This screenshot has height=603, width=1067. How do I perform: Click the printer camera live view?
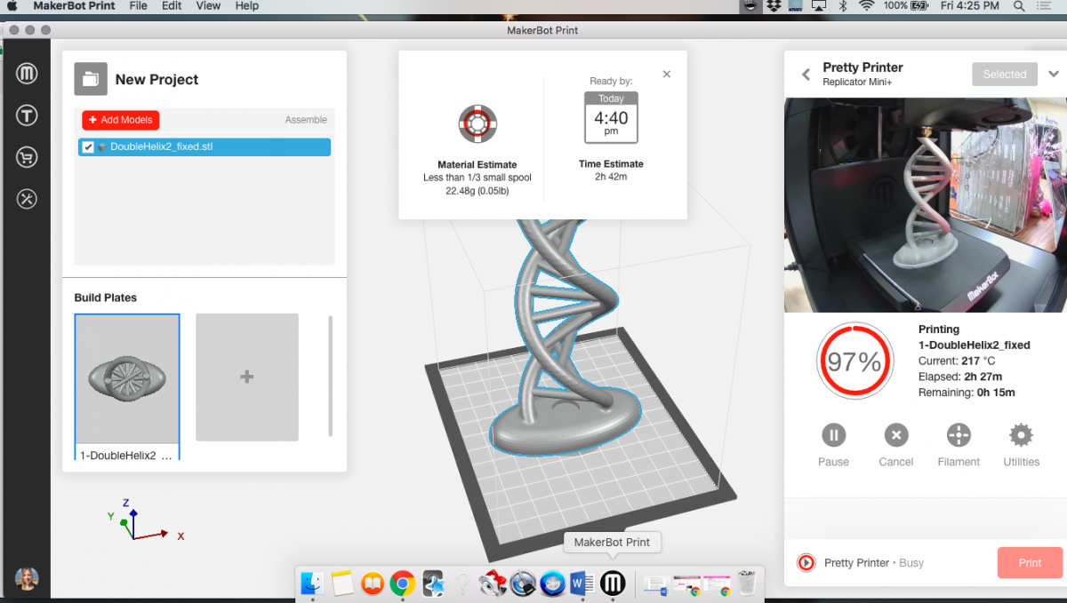(x=925, y=204)
